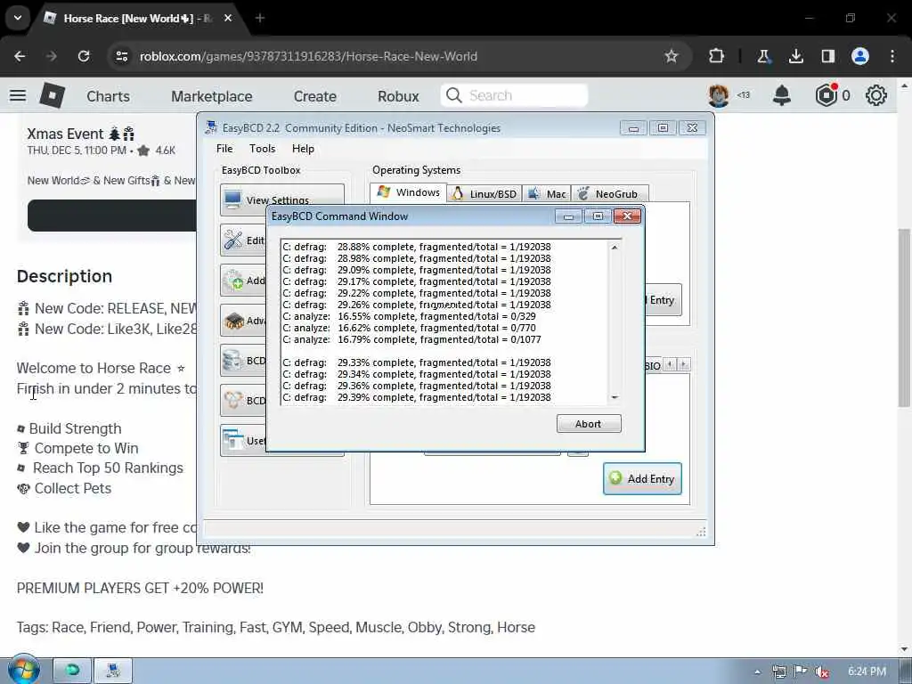Close the Horse Race browser tab
The image size is (912, 684).
(x=228, y=18)
